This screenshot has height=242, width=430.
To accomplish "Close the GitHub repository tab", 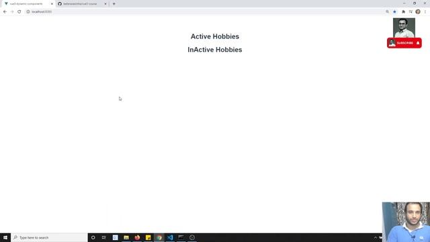I will click(105, 4).
